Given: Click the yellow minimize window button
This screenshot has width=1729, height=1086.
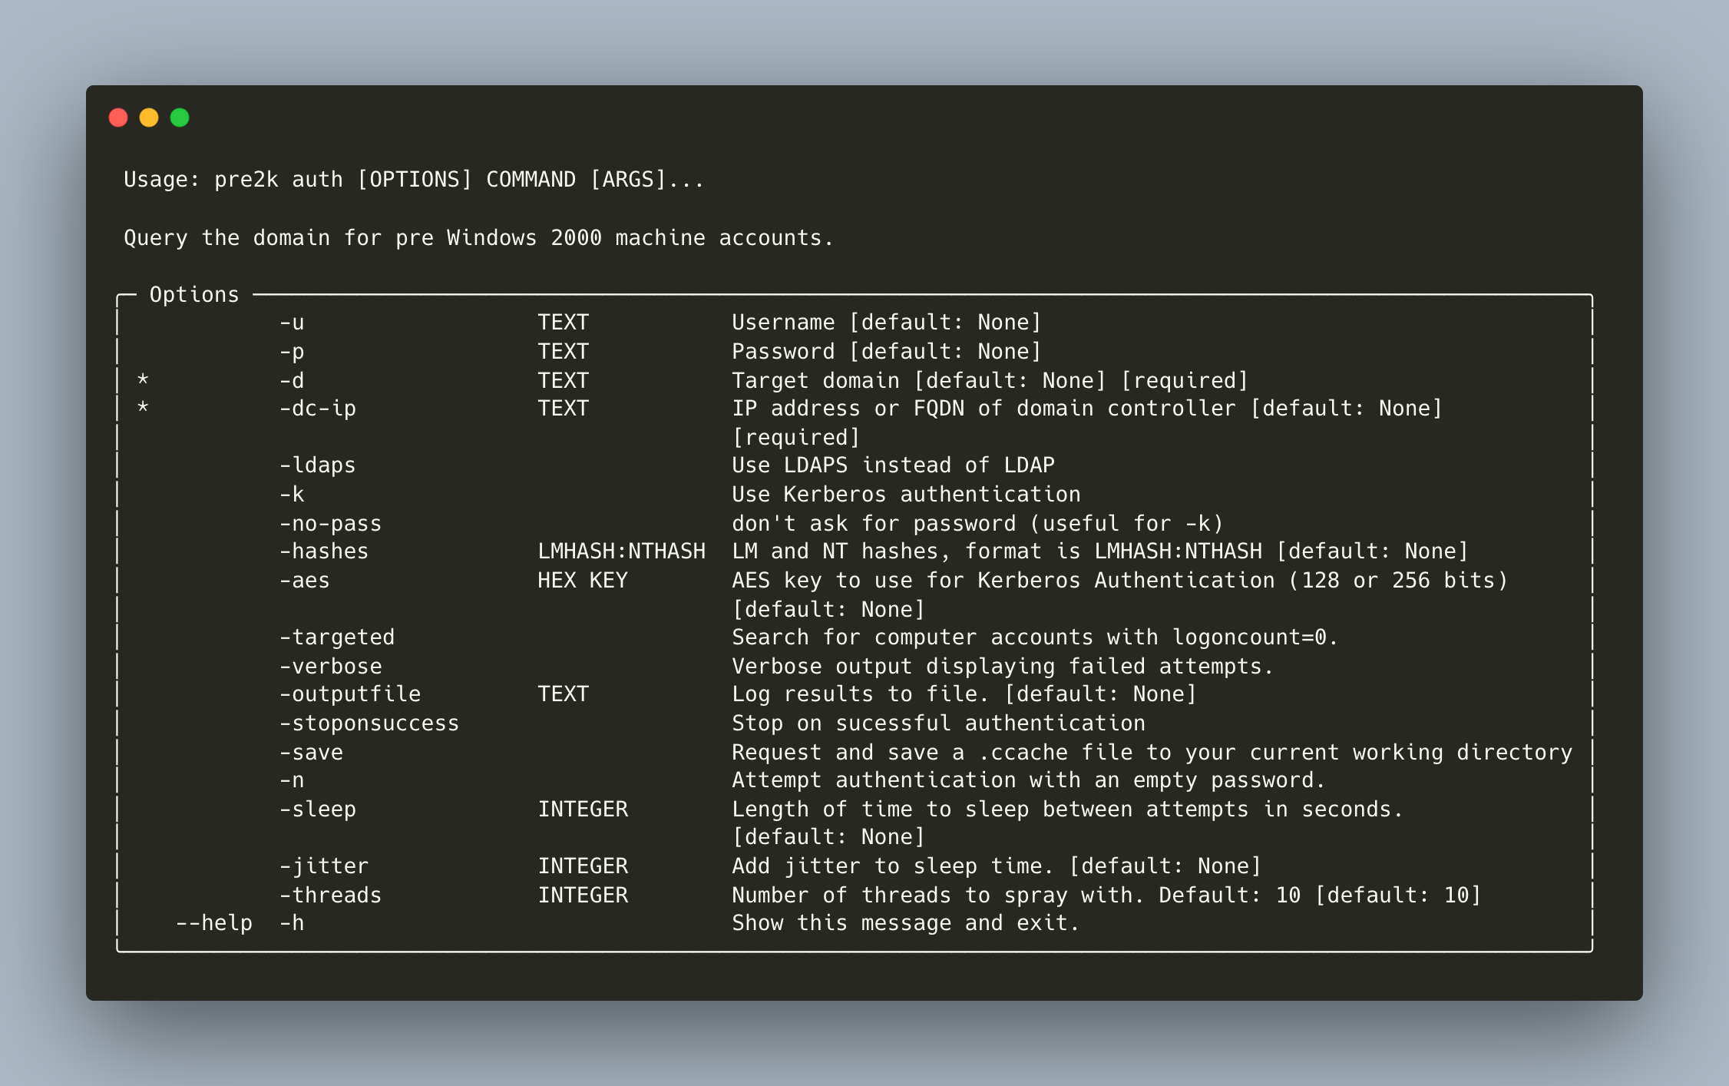Looking at the screenshot, I should pos(149,118).
